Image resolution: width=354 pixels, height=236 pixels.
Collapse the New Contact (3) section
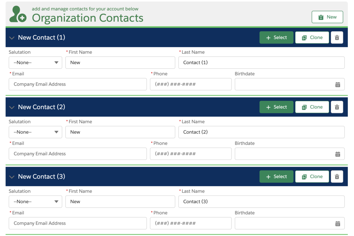12,177
